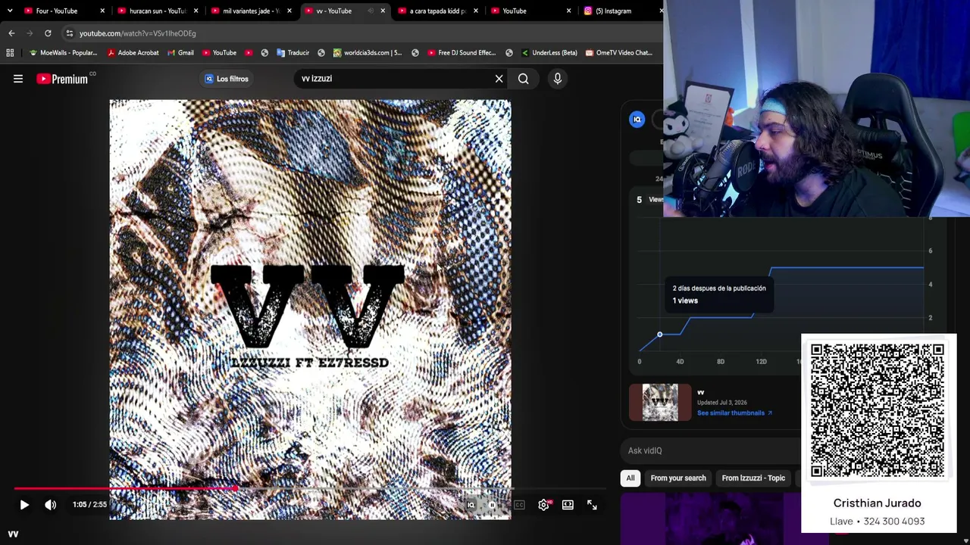Toggle closed captions CC button

coord(519,505)
